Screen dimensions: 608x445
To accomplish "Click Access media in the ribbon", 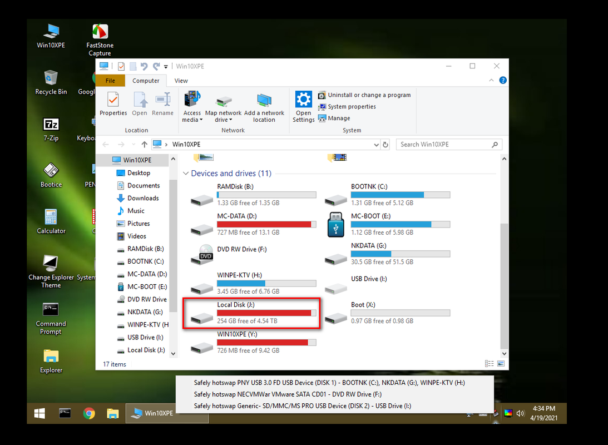I will 192,107.
